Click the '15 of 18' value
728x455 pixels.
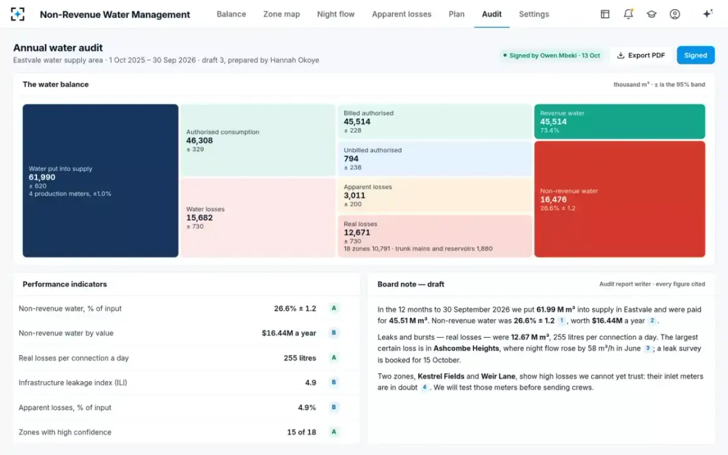tap(302, 432)
